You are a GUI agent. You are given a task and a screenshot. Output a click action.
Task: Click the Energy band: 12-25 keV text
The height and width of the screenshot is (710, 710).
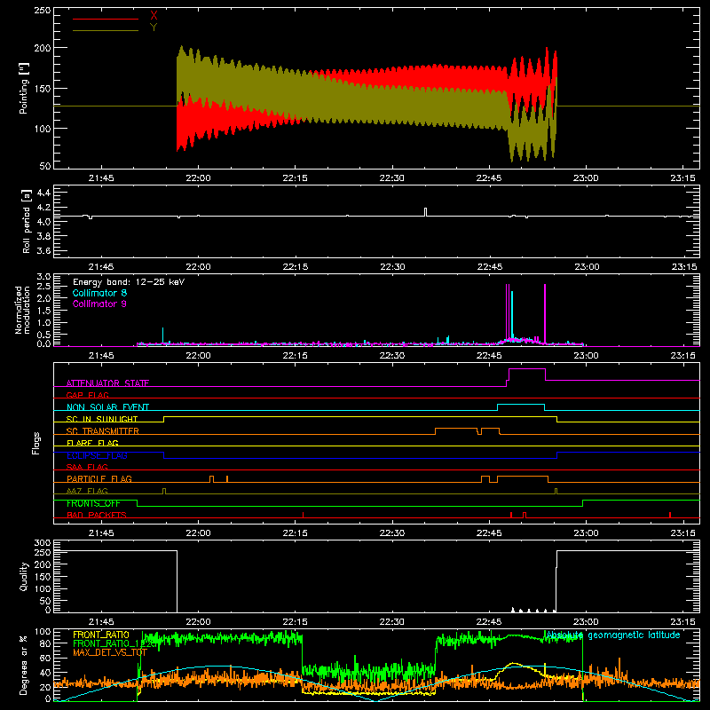coord(129,282)
